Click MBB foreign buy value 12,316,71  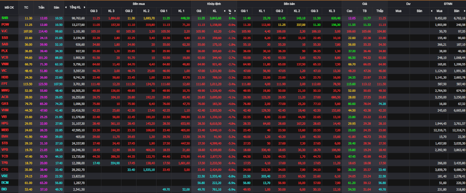(440, 129)
